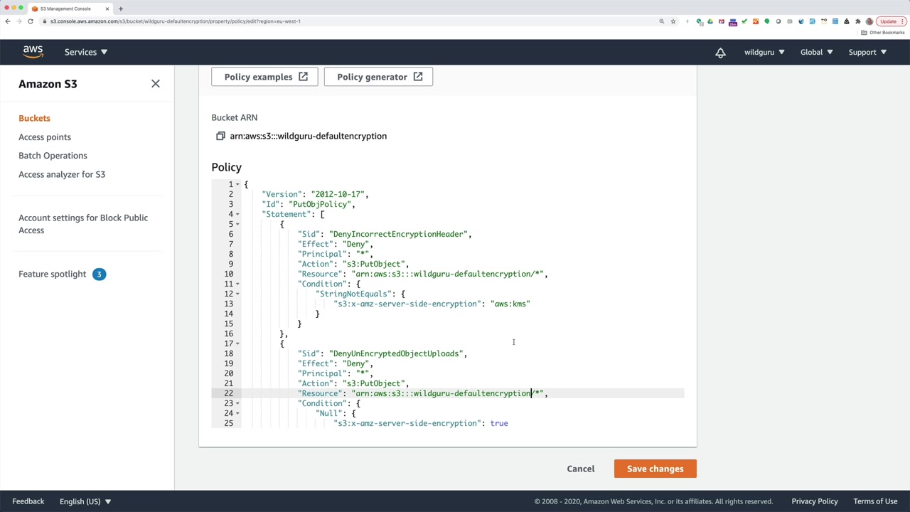910x512 pixels.
Task: Copy the Bucket ARN using the copy icon
Action: [x=220, y=136]
